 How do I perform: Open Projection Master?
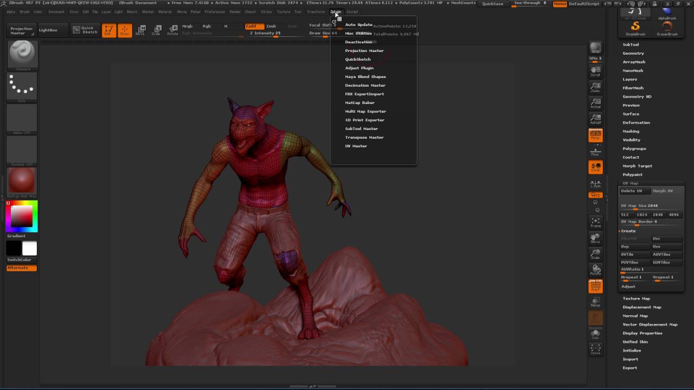tap(22, 31)
